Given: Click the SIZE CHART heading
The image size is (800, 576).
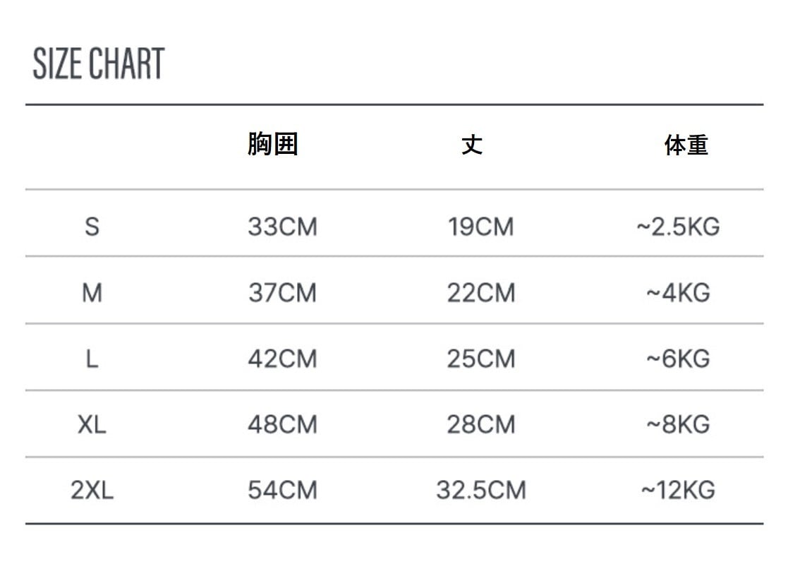Looking at the screenshot, I should [99, 64].
